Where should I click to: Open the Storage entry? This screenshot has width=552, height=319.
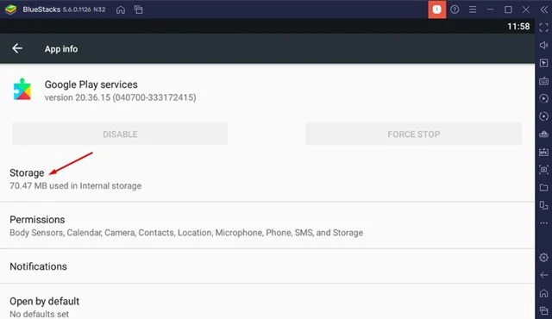point(267,179)
